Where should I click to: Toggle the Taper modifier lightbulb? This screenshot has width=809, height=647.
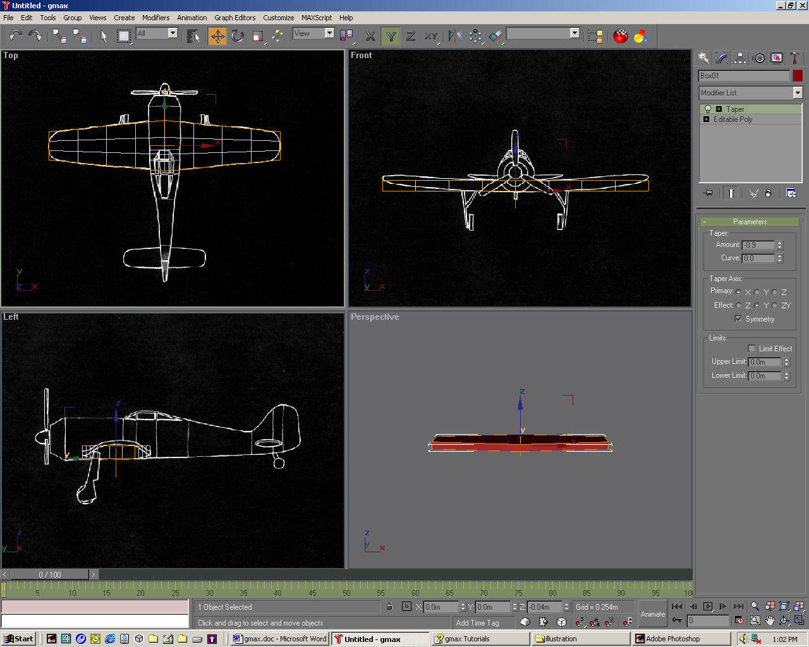tap(707, 109)
